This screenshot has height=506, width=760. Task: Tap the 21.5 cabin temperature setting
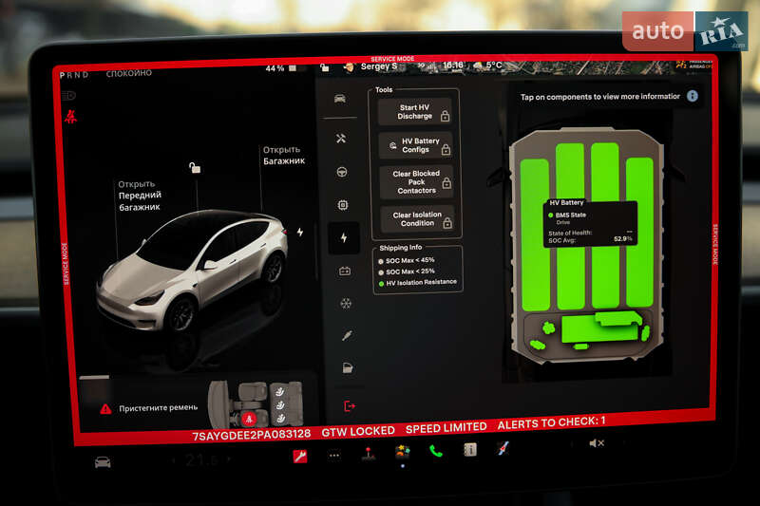pyautogui.click(x=201, y=460)
